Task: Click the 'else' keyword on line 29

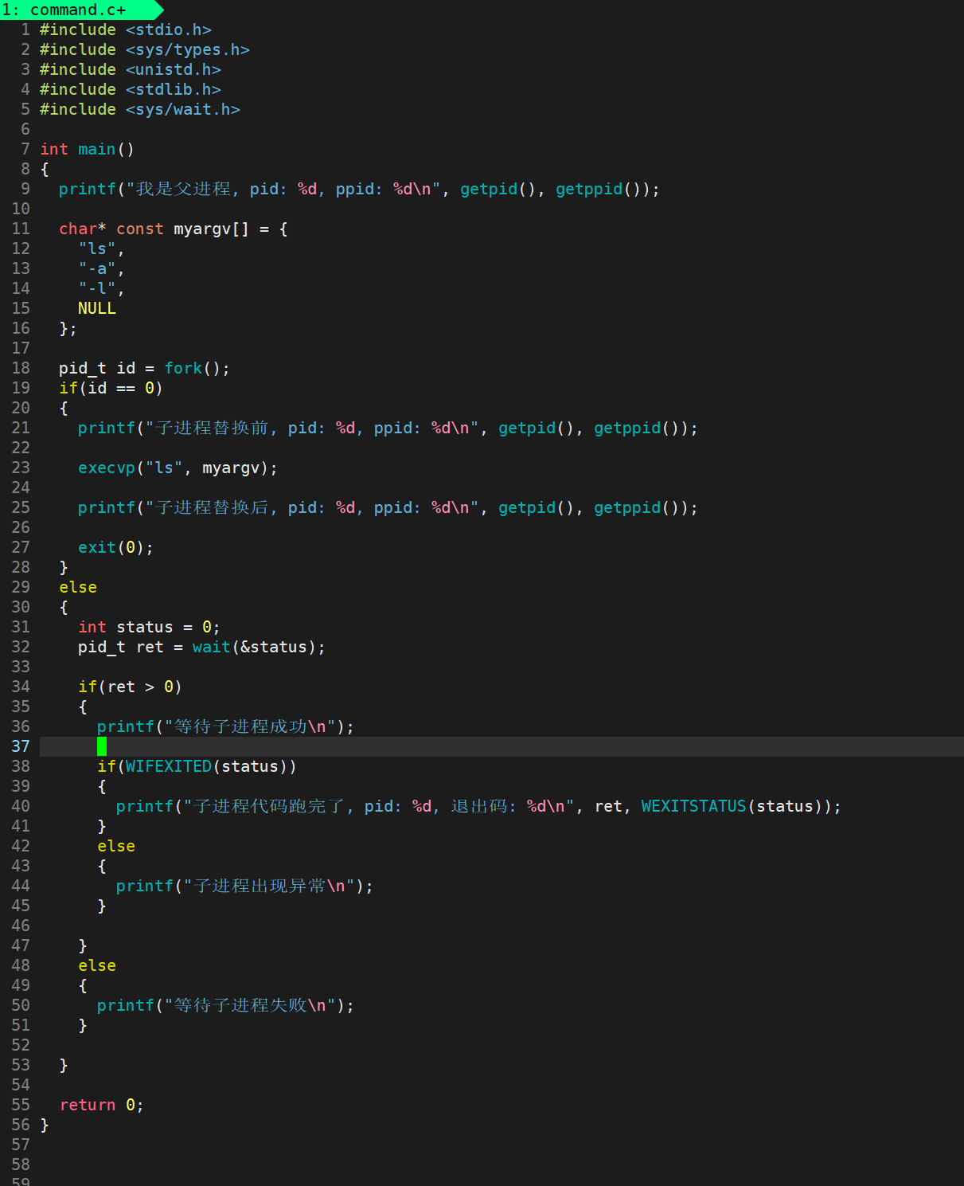Action: click(78, 587)
